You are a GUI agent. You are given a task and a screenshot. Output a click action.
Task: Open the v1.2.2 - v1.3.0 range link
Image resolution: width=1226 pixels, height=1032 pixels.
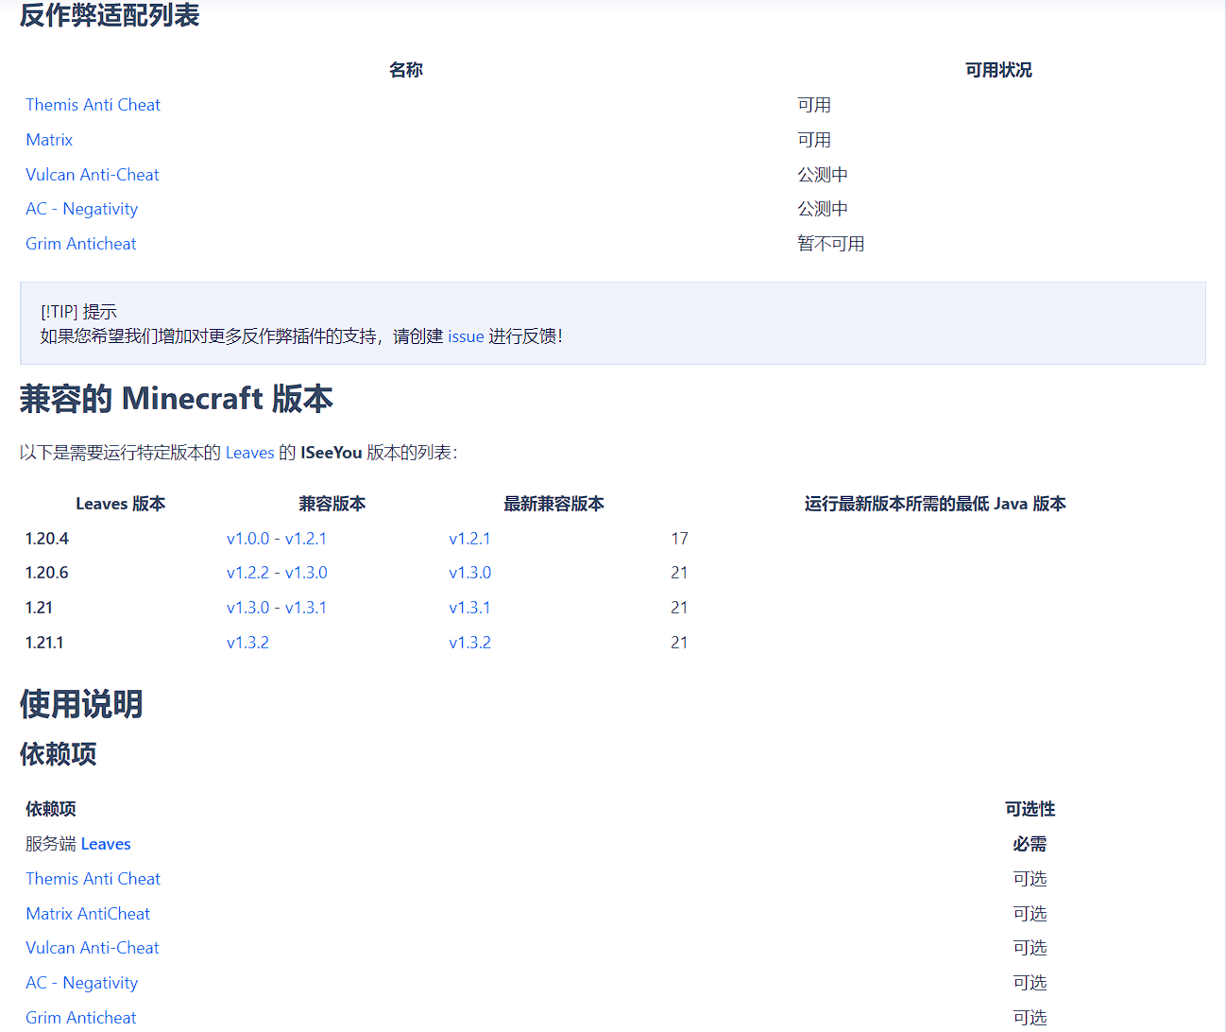click(x=276, y=572)
